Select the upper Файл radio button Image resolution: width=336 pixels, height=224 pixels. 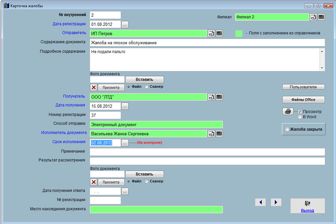tap(129, 87)
